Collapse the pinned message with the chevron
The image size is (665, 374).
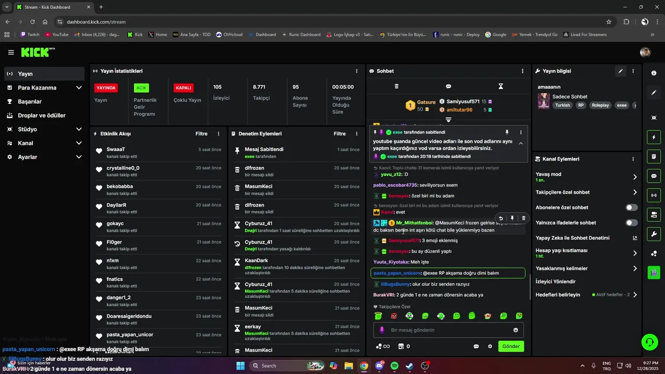click(x=521, y=144)
